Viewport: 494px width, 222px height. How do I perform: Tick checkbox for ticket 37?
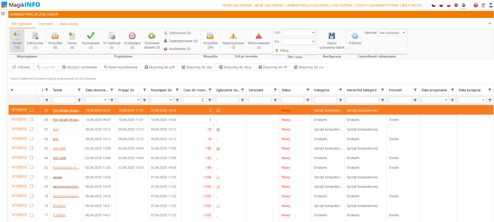pyautogui.click(x=32, y=129)
